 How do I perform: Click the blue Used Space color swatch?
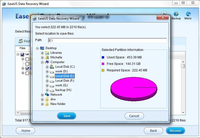[x=103, y=57]
